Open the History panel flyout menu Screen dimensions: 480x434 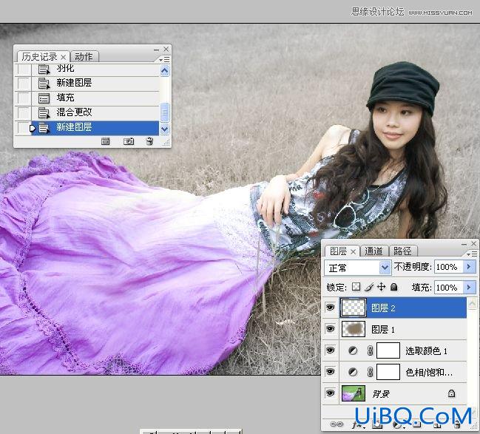[165, 59]
